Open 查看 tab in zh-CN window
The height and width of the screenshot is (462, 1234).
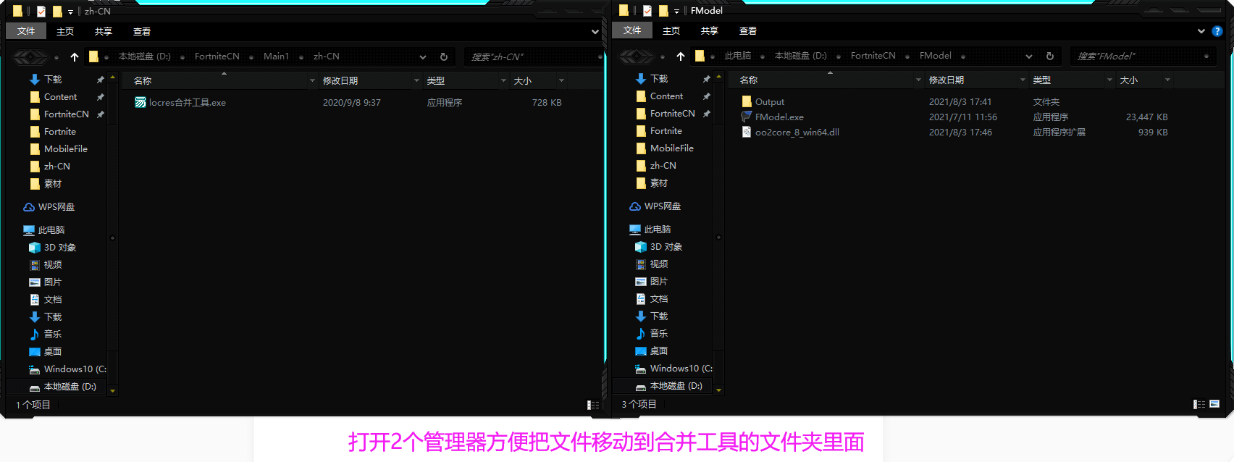tap(142, 31)
